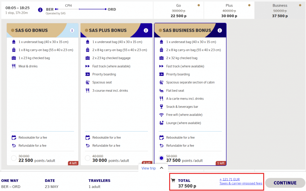
Task: Click the Business lounge seat icon
Action: (161, 123)
